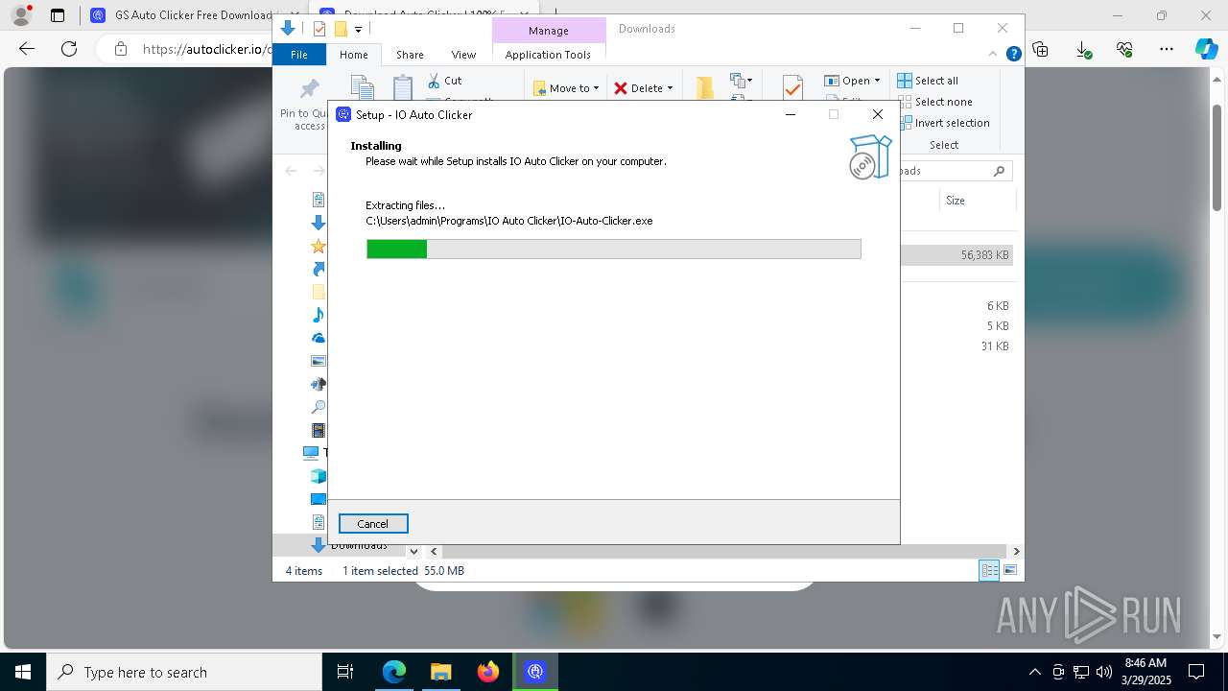Open the Customize Quick Access Toolbar dropdown
Viewport: 1228px width, 691px height.
pos(358,30)
